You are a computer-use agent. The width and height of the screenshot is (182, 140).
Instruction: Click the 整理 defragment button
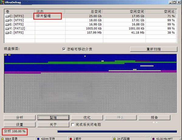coord(53,118)
